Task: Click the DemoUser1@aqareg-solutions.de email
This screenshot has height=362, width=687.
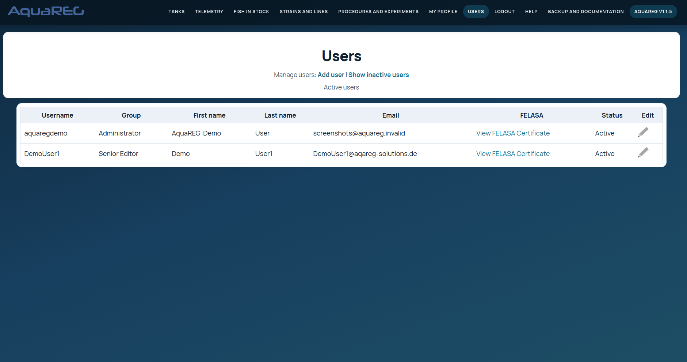Action: [x=365, y=154]
